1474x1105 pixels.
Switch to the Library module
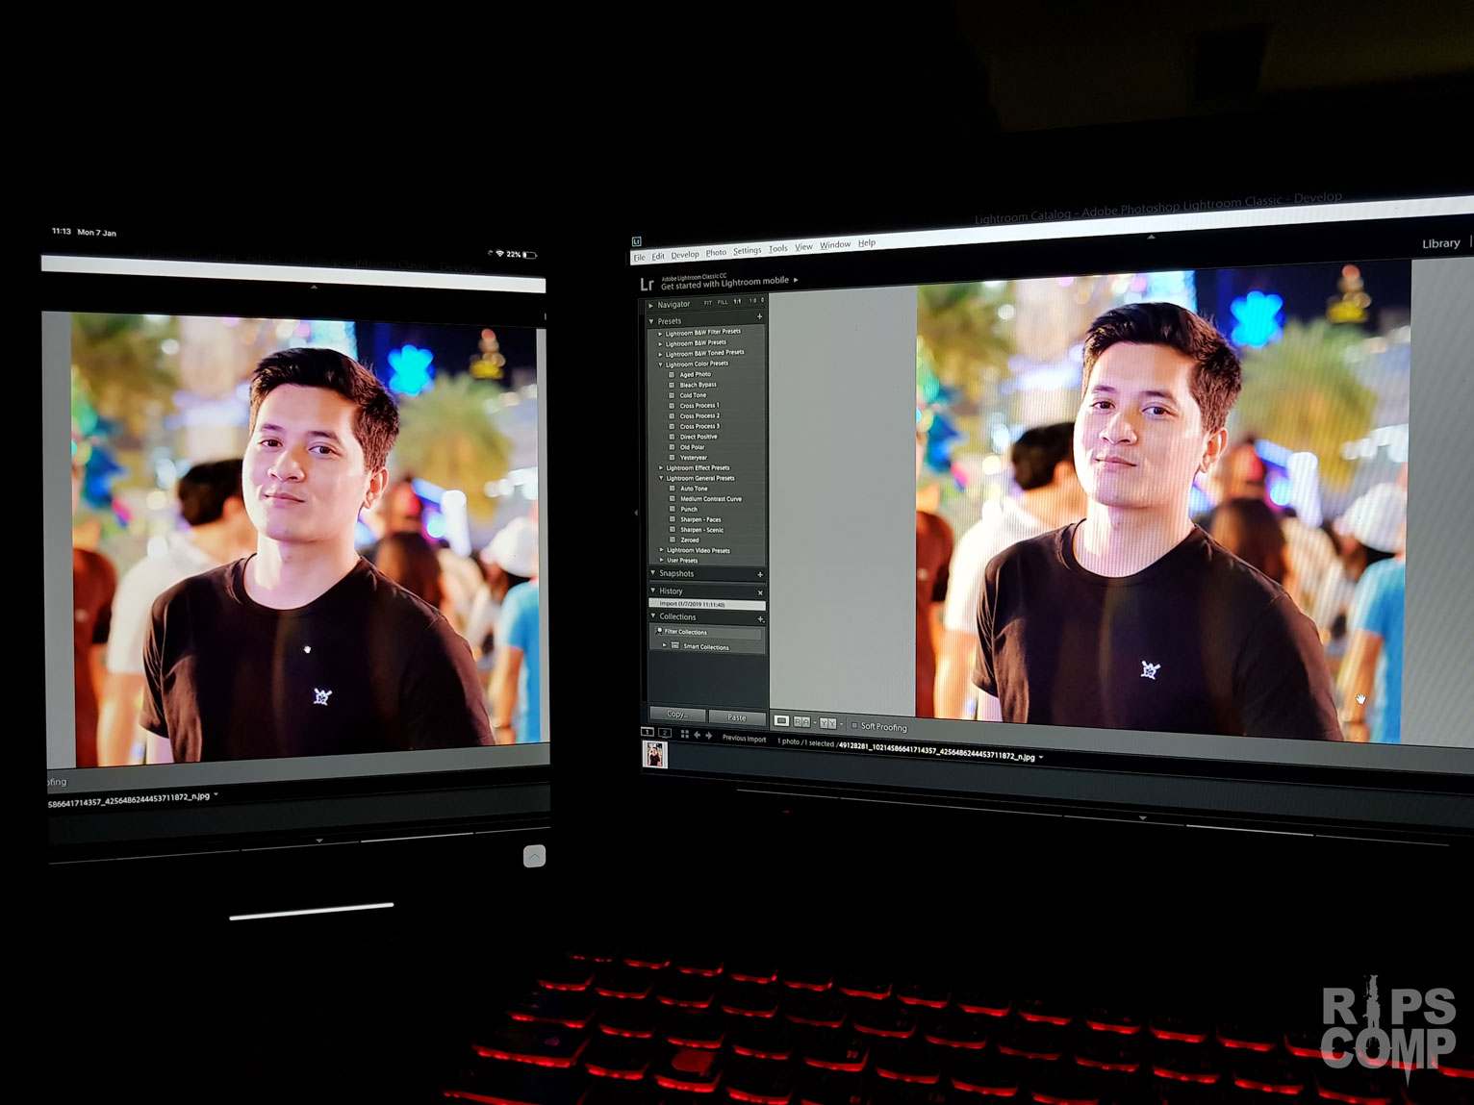point(1440,244)
